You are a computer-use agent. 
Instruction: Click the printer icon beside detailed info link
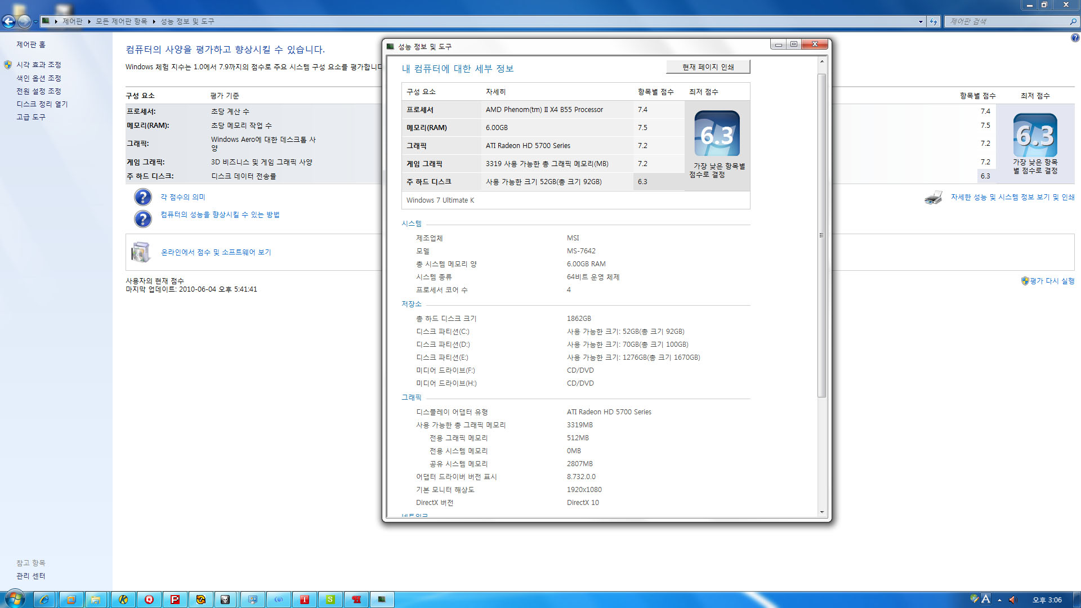[933, 198]
